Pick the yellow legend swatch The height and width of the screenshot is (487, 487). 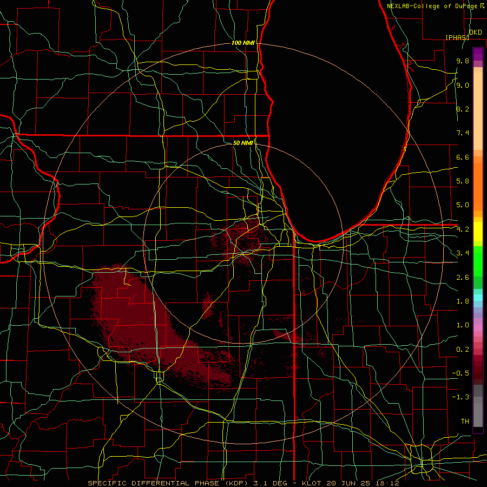pyautogui.click(x=478, y=232)
